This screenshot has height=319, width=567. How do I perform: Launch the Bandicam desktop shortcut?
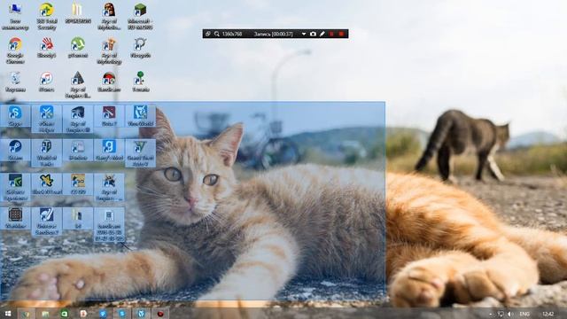click(x=109, y=82)
